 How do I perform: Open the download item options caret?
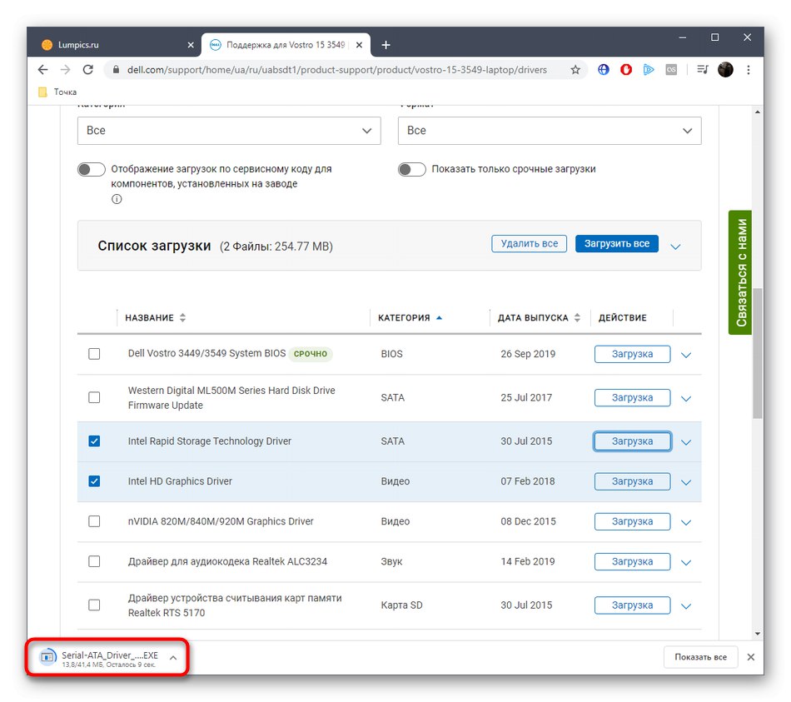(173, 658)
